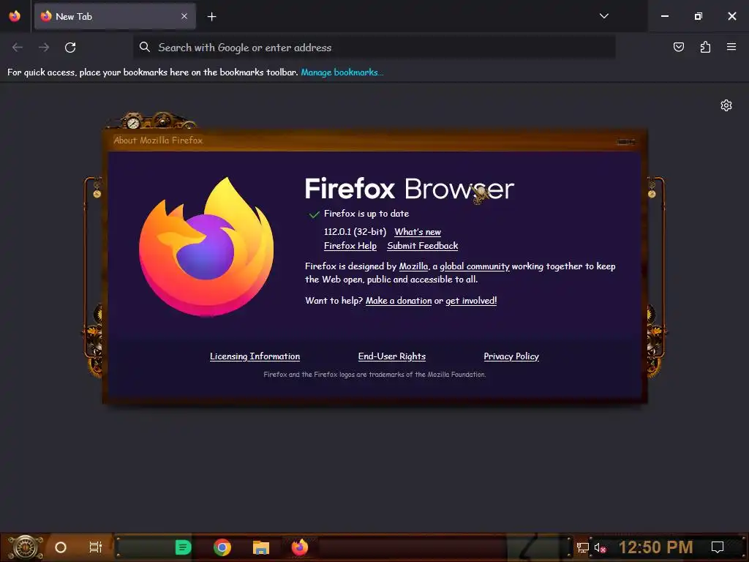Open Task View on taskbar

pos(96,547)
